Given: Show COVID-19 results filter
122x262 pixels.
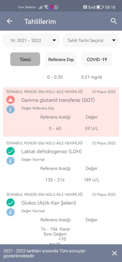Looking at the screenshot, I should (97, 59).
